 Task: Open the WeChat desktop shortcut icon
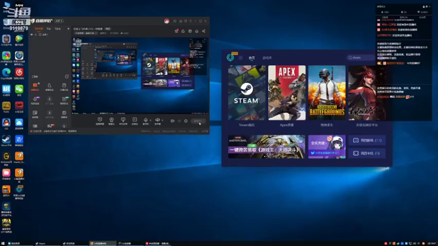pos(19,90)
